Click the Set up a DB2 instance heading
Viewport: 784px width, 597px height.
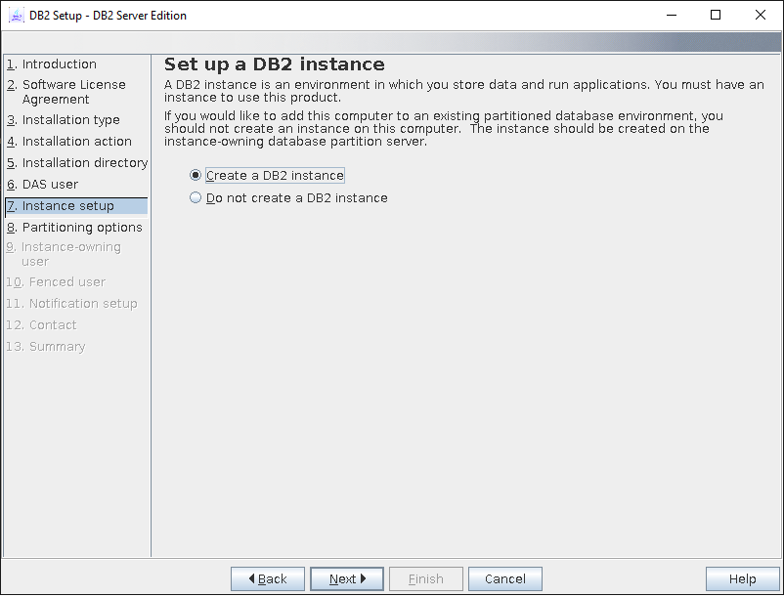coord(274,64)
